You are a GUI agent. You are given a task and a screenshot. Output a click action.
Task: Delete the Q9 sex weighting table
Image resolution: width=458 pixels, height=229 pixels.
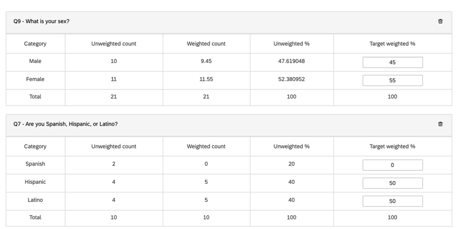pyautogui.click(x=440, y=22)
